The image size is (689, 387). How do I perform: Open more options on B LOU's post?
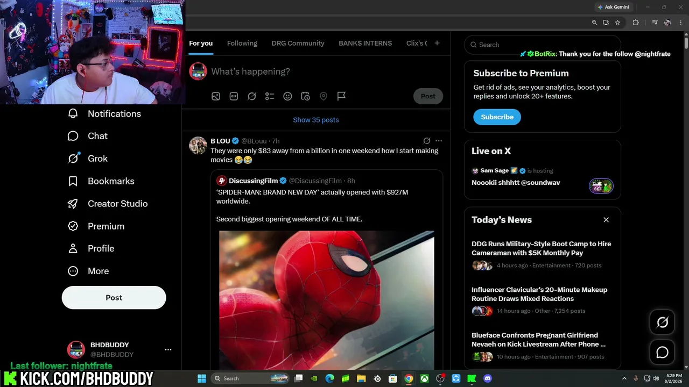click(x=439, y=141)
